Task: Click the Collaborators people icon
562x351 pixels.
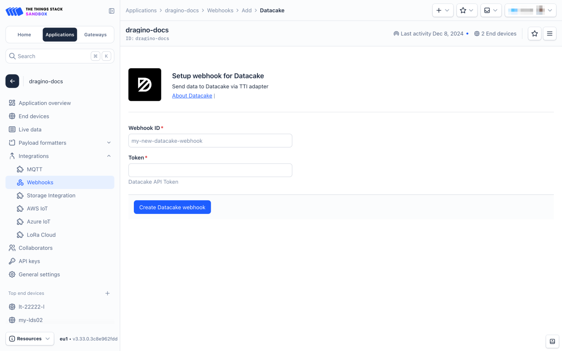Action: tap(12, 248)
